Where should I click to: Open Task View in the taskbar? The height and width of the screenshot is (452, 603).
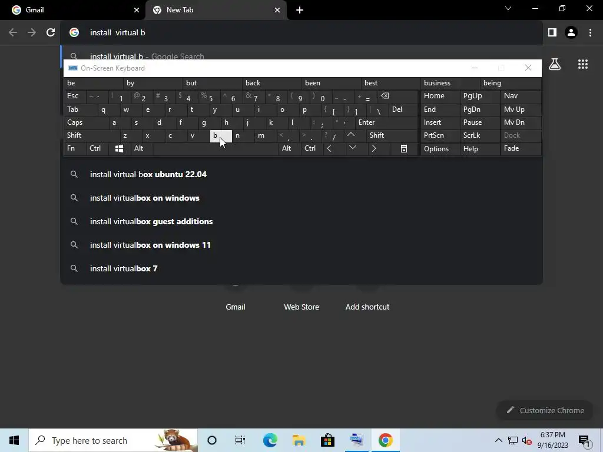pyautogui.click(x=240, y=440)
